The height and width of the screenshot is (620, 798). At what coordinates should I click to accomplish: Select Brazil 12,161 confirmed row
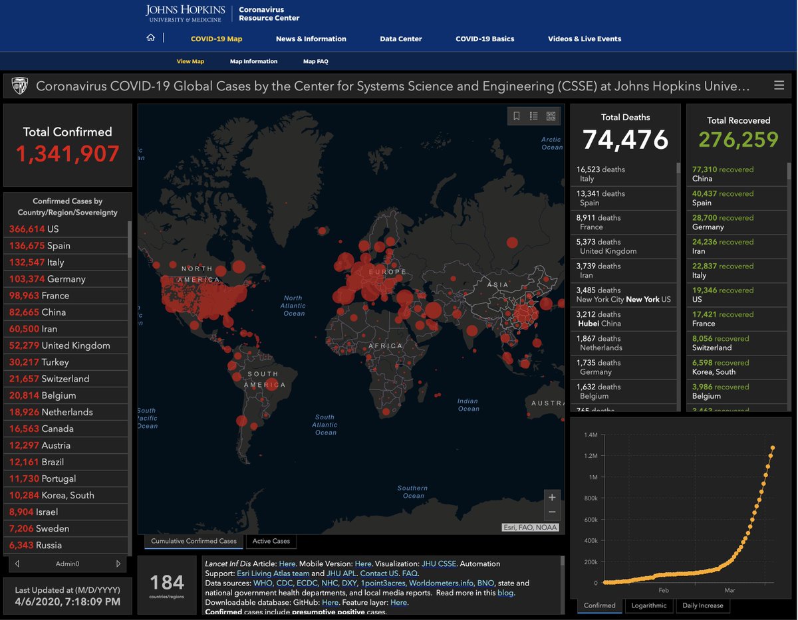pos(66,462)
